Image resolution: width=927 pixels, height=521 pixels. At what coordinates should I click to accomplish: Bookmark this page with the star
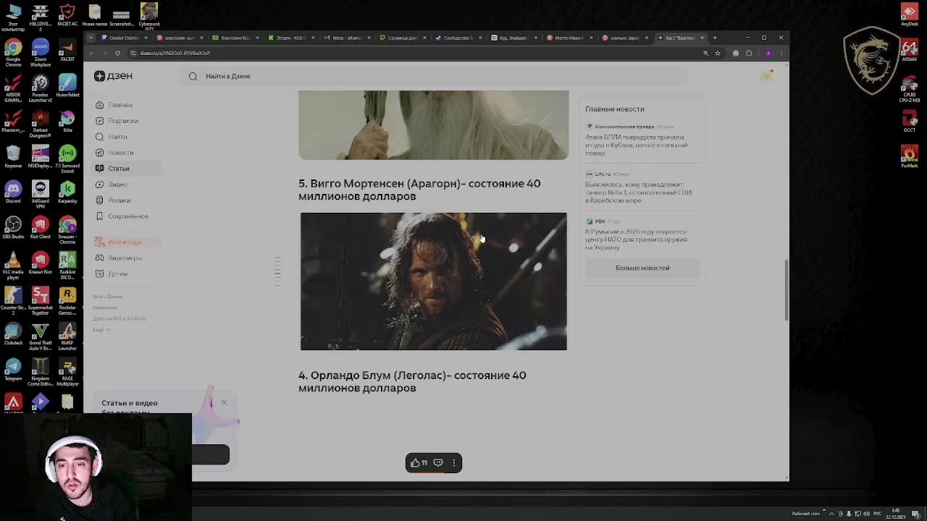point(718,53)
